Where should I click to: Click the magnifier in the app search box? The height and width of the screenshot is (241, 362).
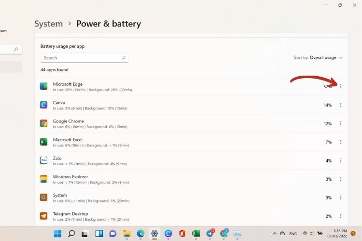(124, 58)
